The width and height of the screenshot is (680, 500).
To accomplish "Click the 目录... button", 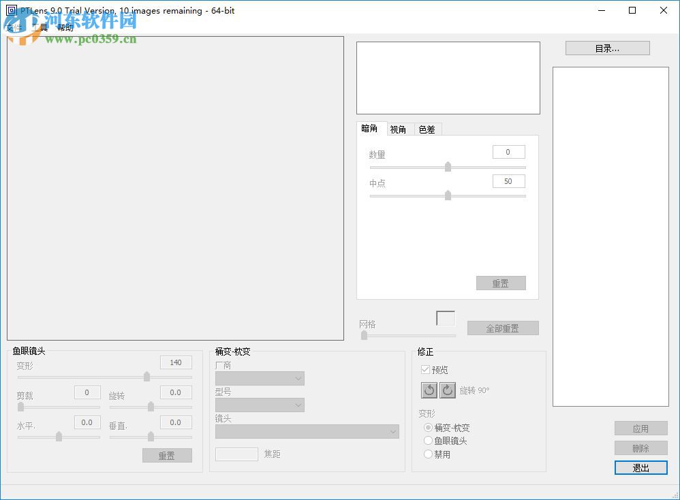I will click(606, 48).
